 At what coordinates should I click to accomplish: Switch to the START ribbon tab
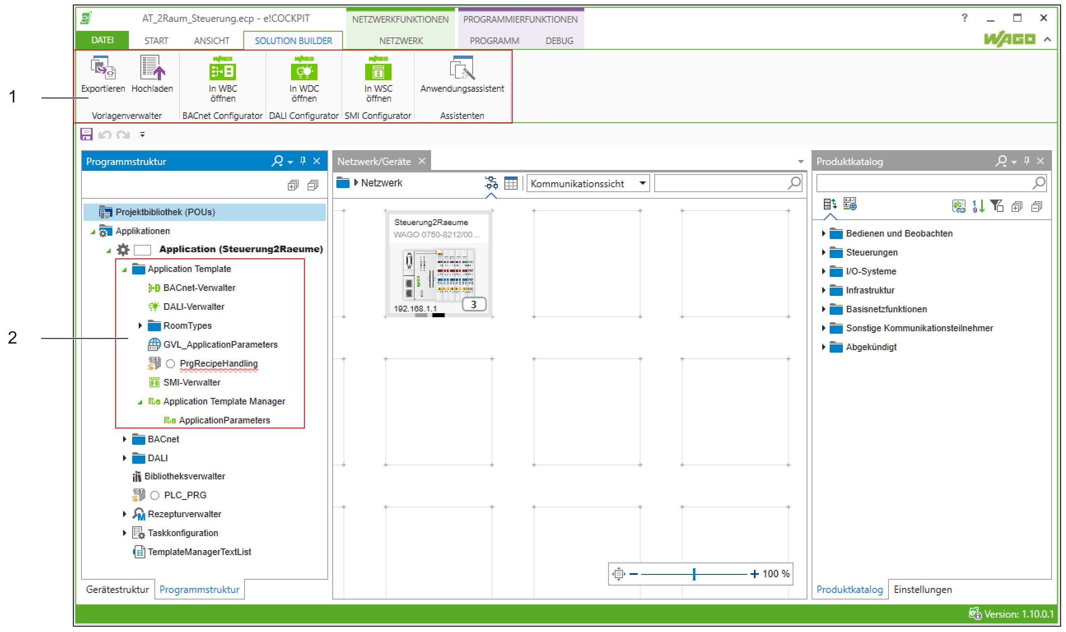(156, 41)
